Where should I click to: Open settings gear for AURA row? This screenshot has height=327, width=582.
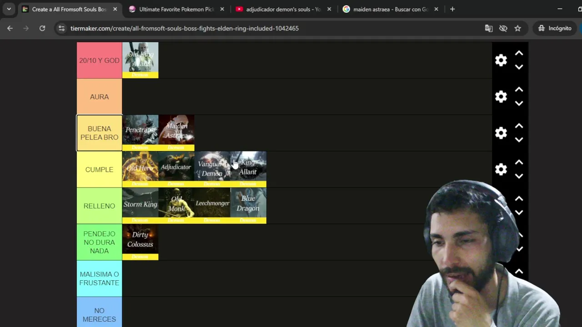[501, 97]
